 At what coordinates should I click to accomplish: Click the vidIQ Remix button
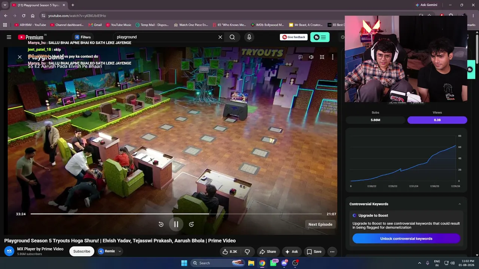point(107,251)
